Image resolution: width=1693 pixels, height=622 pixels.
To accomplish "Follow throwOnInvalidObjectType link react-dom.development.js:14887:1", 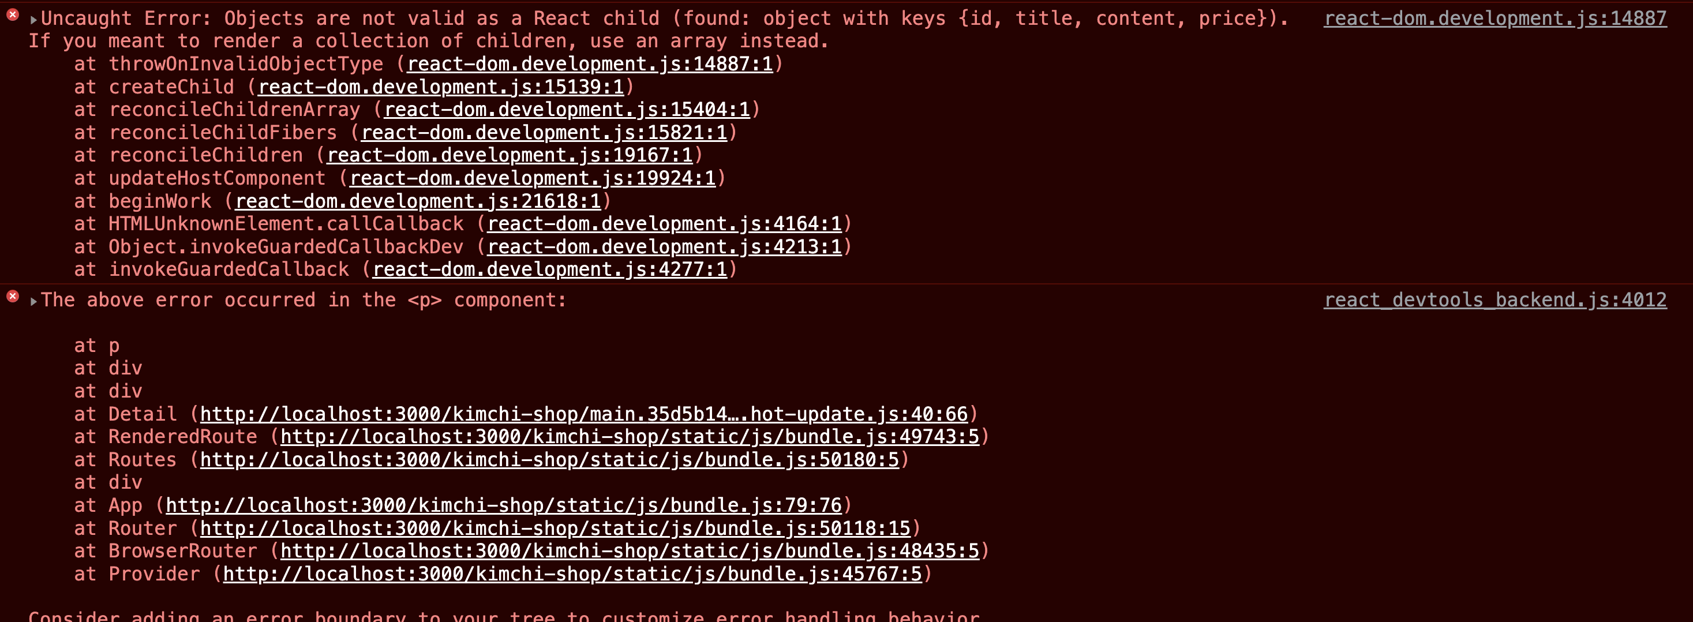I will [x=590, y=65].
